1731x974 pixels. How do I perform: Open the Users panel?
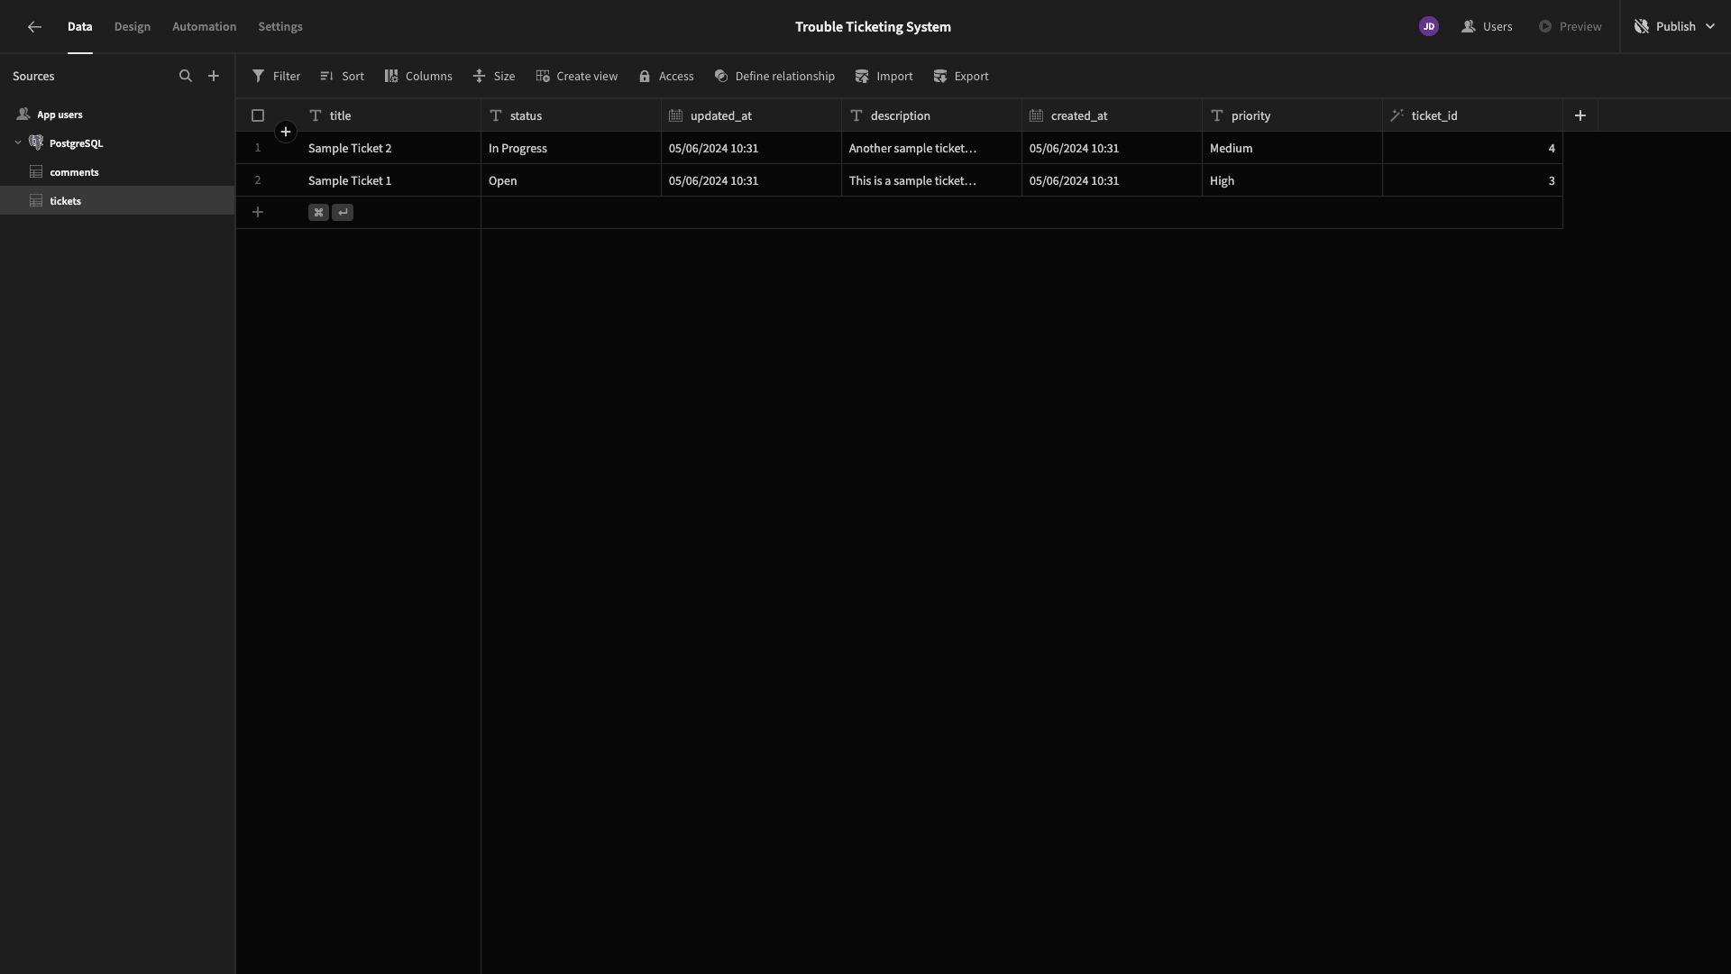click(1487, 27)
